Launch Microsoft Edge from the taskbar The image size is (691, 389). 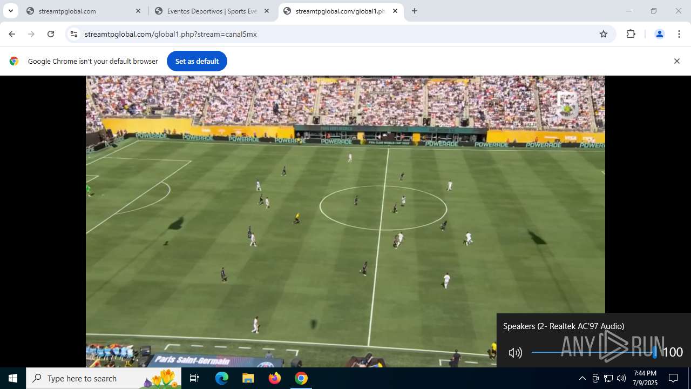[222, 378]
